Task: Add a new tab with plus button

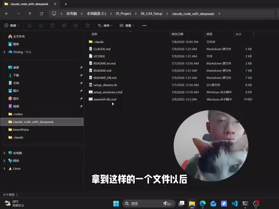Action: click(66, 4)
